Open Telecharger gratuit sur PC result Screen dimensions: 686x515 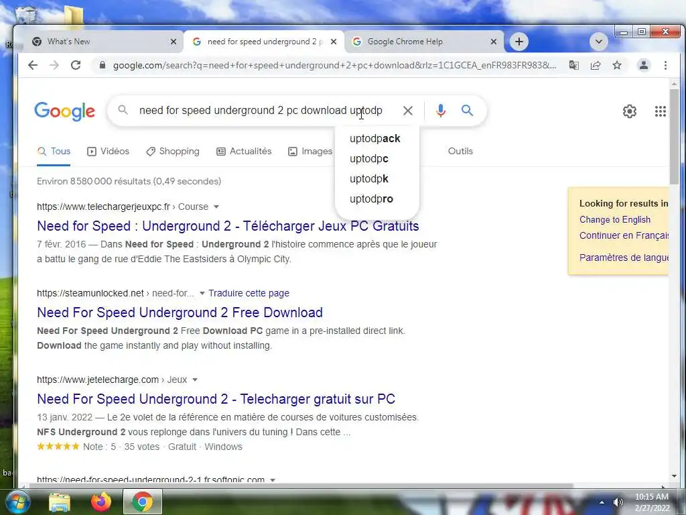[216, 399]
